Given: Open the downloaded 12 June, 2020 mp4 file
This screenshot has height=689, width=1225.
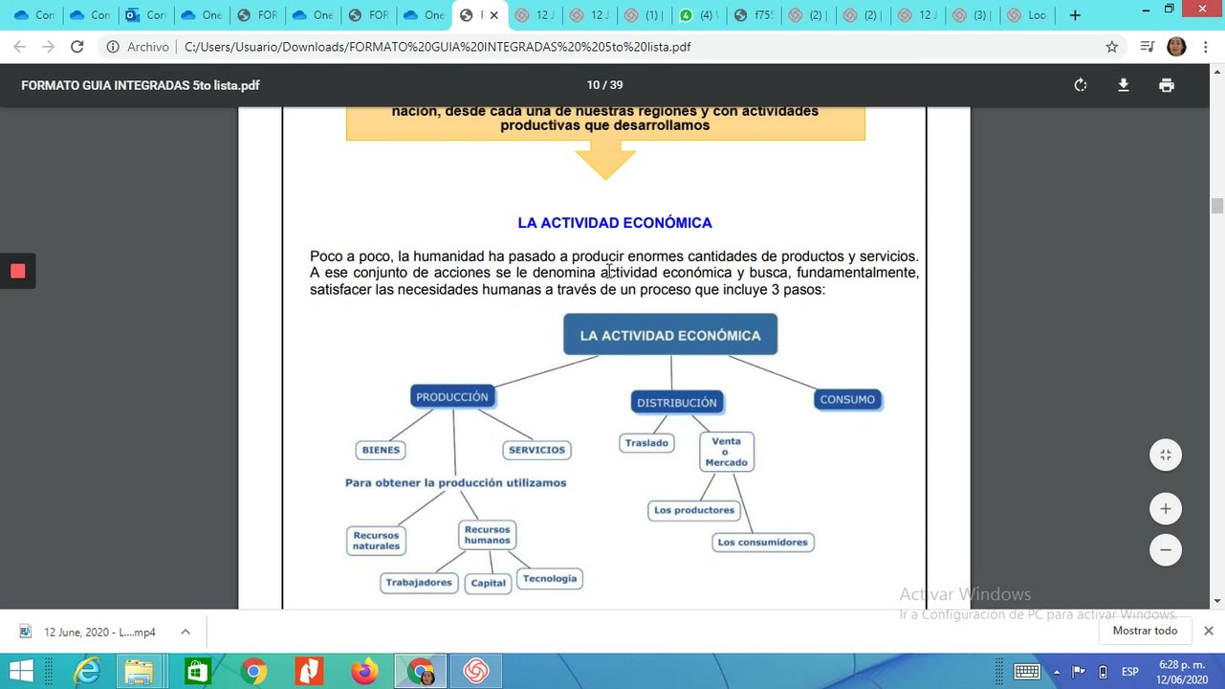Looking at the screenshot, I should coord(99,632).
